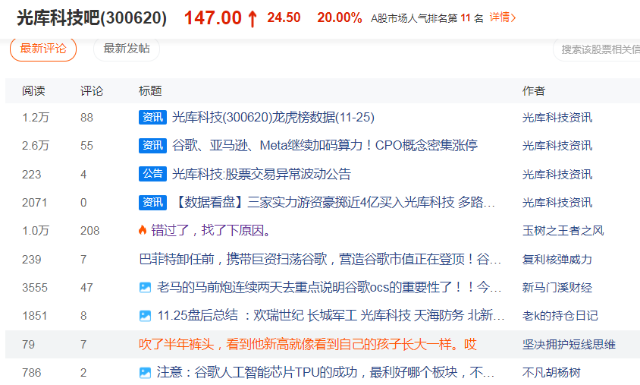This screenshot has height=385, width=640.
Task: Open author 光库科技资讯 on 谷歌、亚马逊 row
Action: [557, 146]
